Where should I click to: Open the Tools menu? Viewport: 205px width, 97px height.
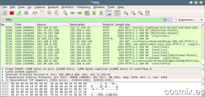point(111,7)
